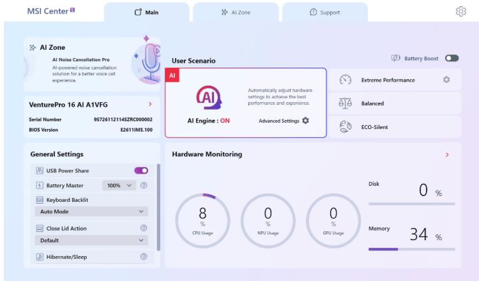Viewport: 479px width, 281px height.
Task: Open VenturePro 16 AI A1VFG details arrow
Action: tap(150, 104)
